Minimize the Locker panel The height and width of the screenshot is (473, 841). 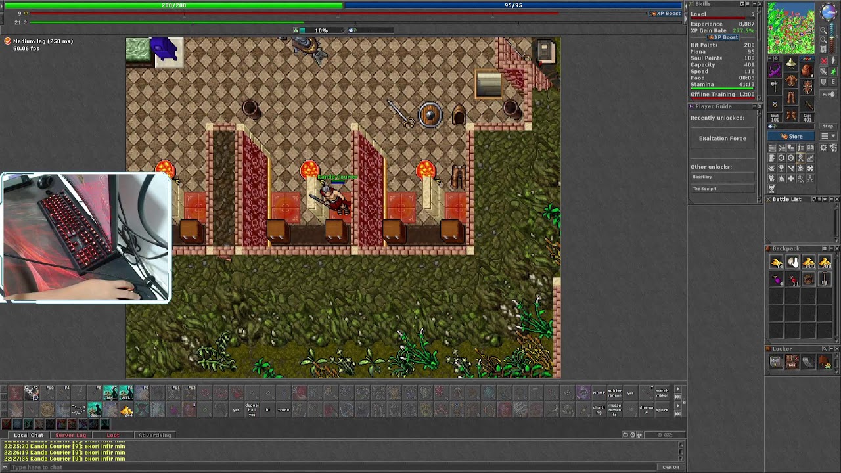coord(831,349)
